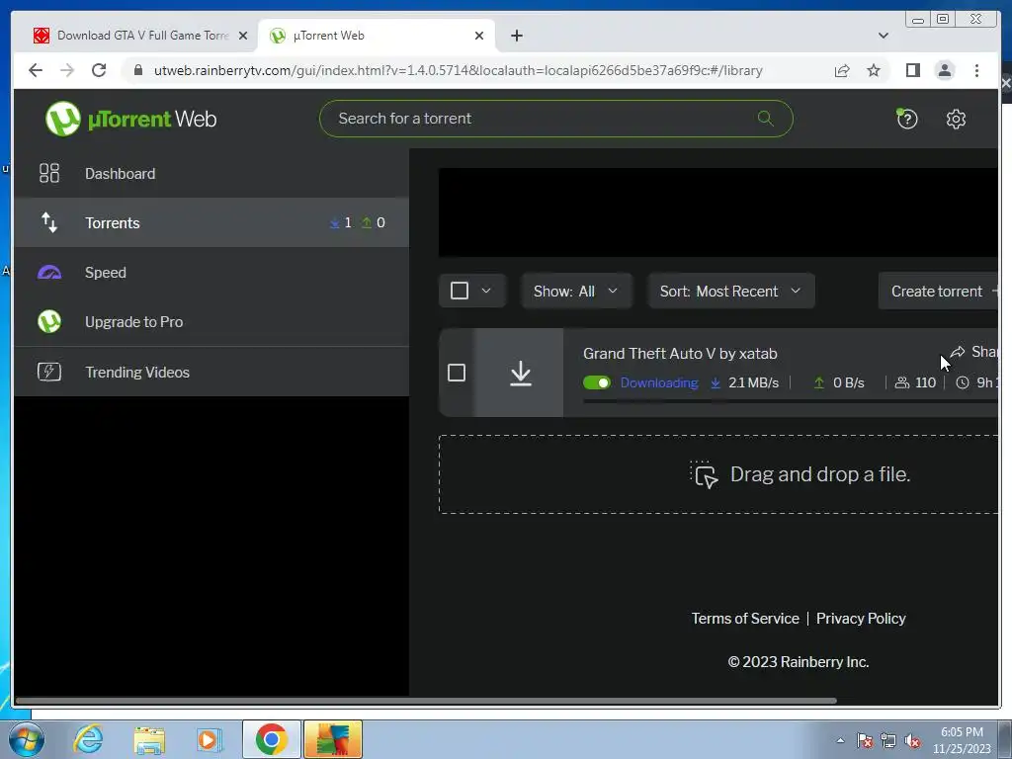Click the Share arrow icon on torrent row
Viewport: 1012px width, 759px height.
pyautogui.click(x=958, y=352)
